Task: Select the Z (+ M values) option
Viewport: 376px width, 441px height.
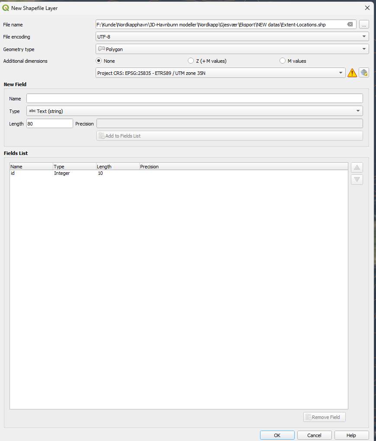Action: (x=191, y=61)
